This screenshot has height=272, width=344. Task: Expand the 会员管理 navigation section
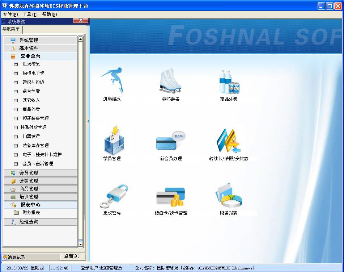(41, 173)
